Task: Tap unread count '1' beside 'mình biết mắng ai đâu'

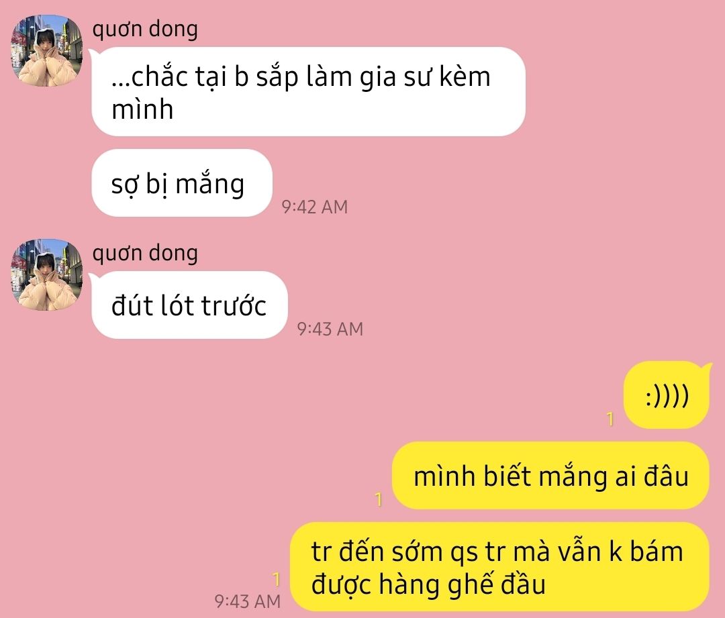Action: (379, 499)
